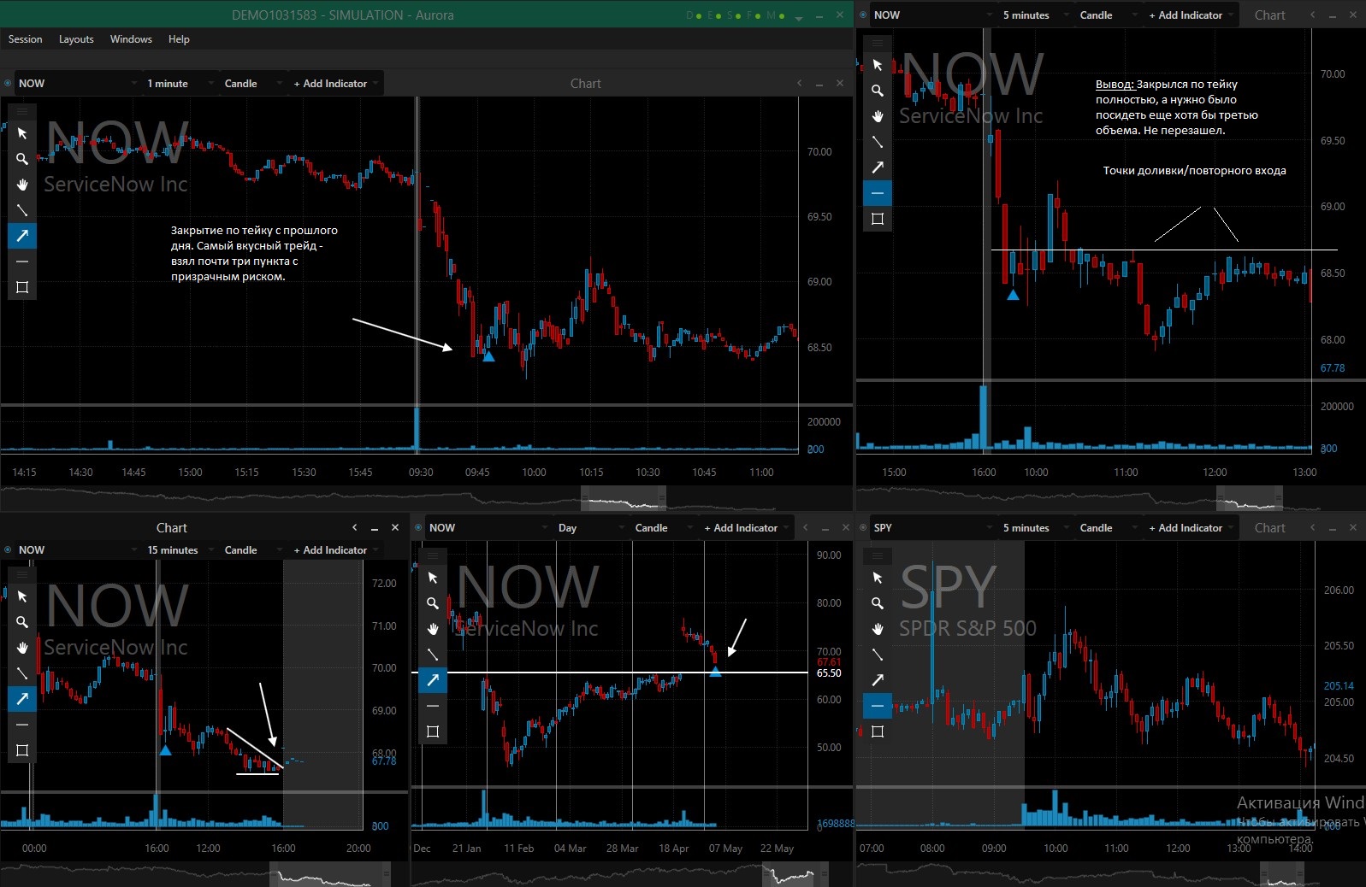Click back chevron in 15 minutes Chart header
Viewport: 1366px width, 887px height.
[355, 528]
